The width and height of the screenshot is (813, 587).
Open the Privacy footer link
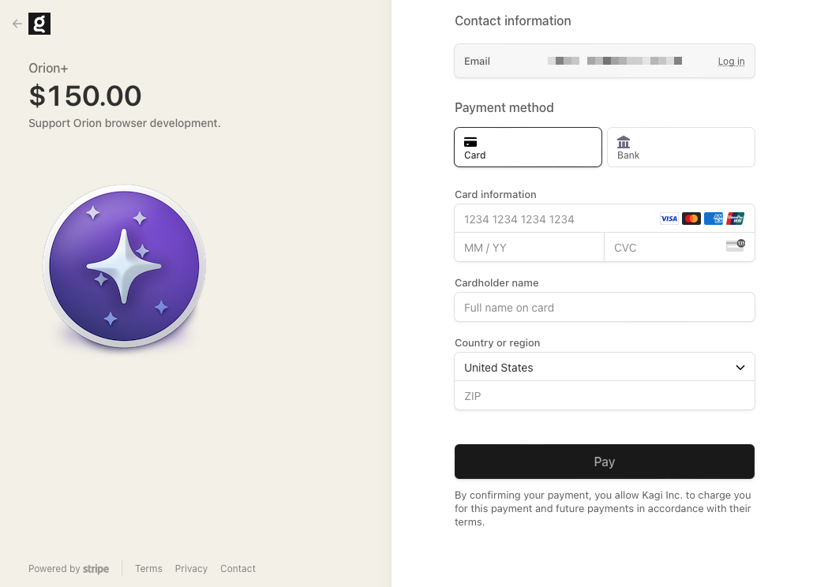coord(191,569)
